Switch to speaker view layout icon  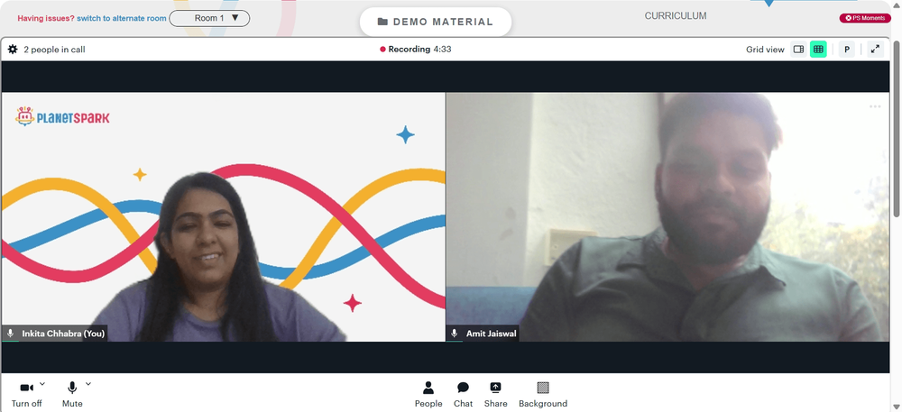(798, 50)
